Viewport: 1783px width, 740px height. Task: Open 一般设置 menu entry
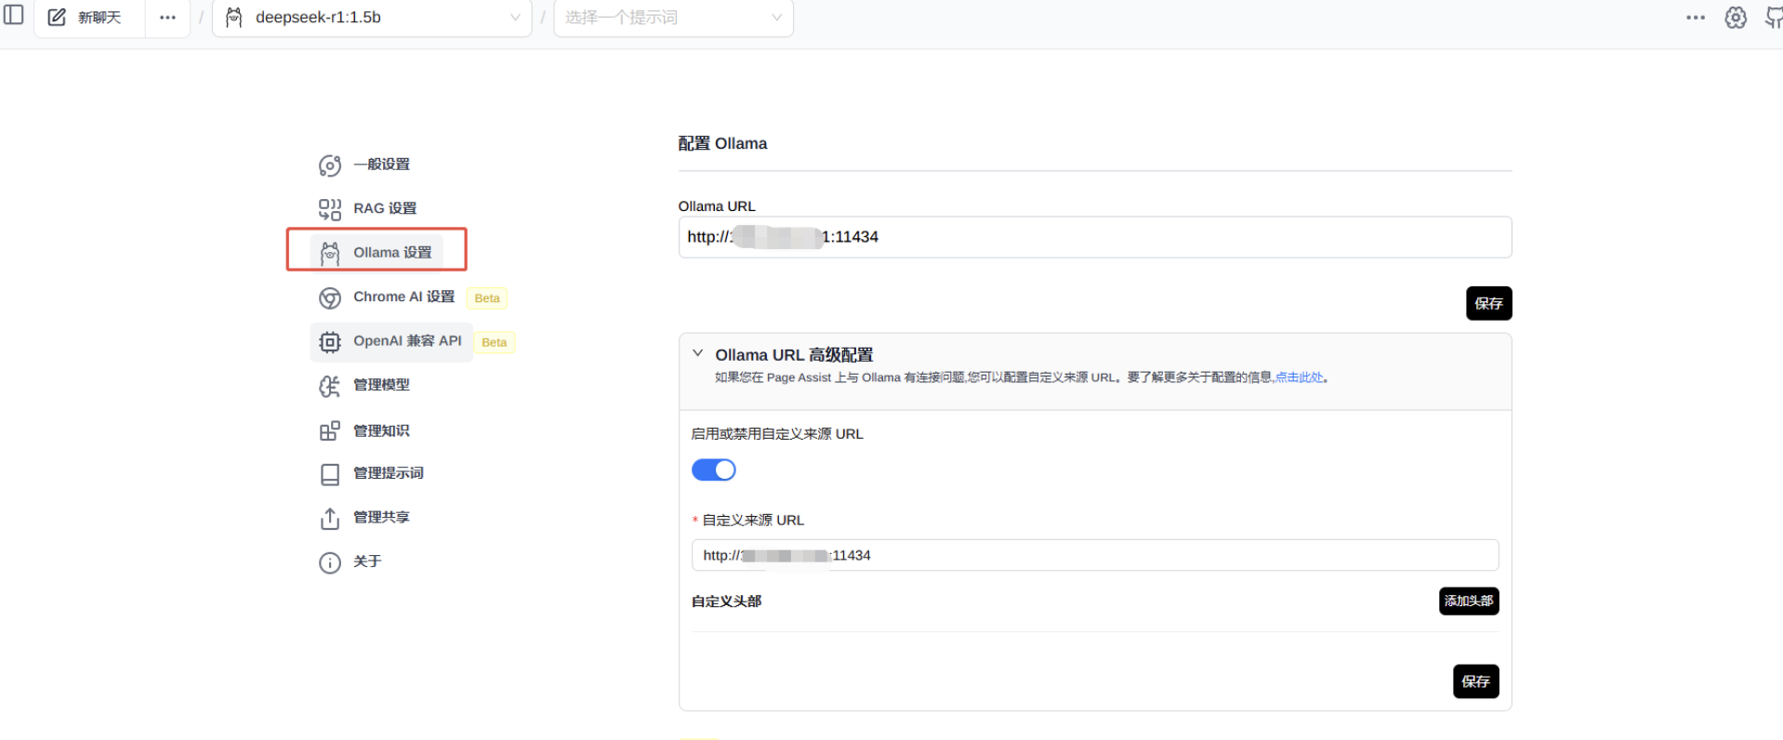click(x=381, y=165)
